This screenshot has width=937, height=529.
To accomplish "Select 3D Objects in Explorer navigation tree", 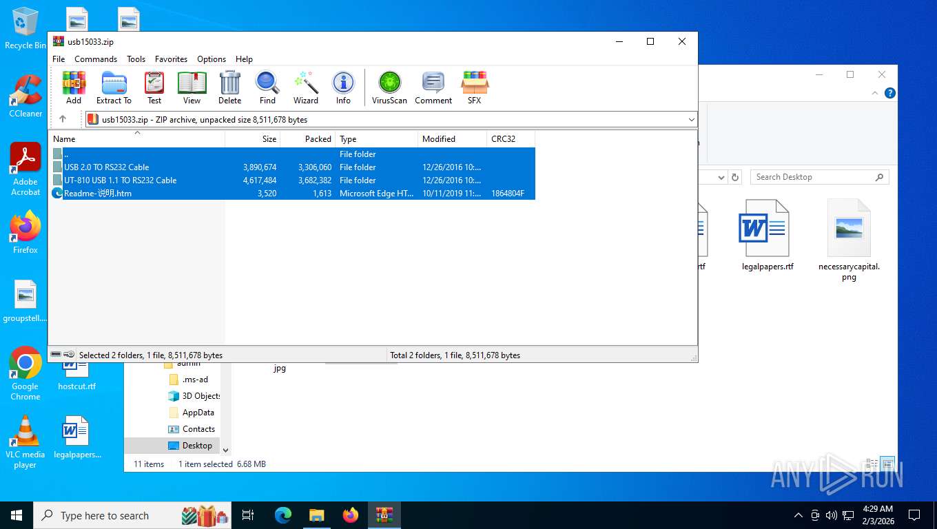I will pos(194,396).
